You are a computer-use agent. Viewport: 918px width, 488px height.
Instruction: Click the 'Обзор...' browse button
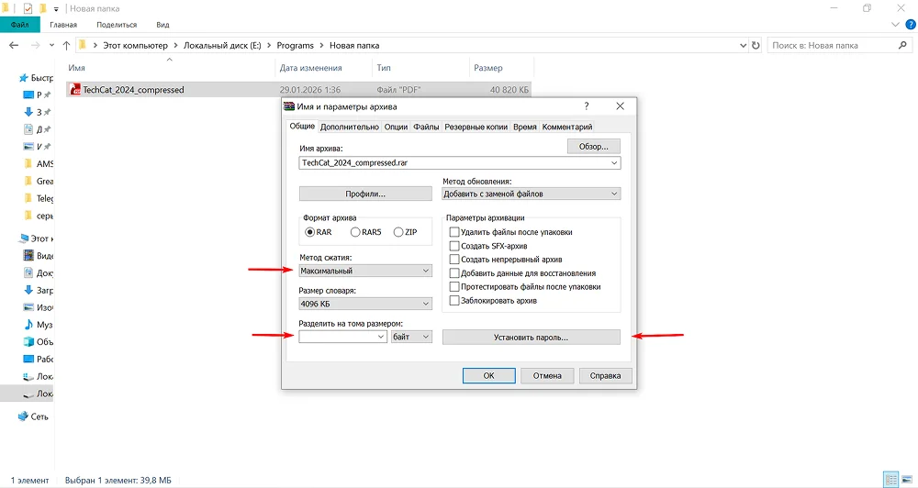594,146
